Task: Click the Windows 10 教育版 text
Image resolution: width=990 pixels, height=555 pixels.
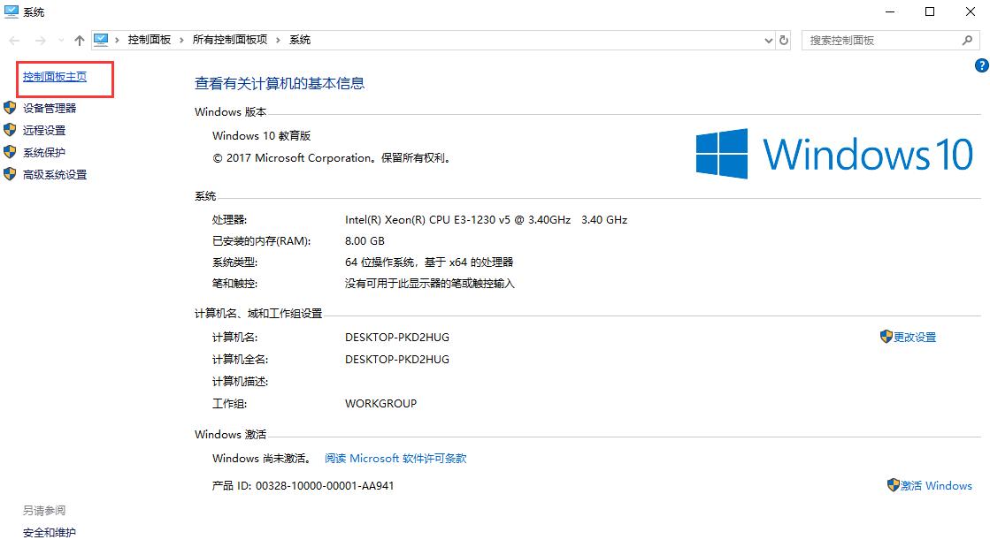Action: point(261,136)
